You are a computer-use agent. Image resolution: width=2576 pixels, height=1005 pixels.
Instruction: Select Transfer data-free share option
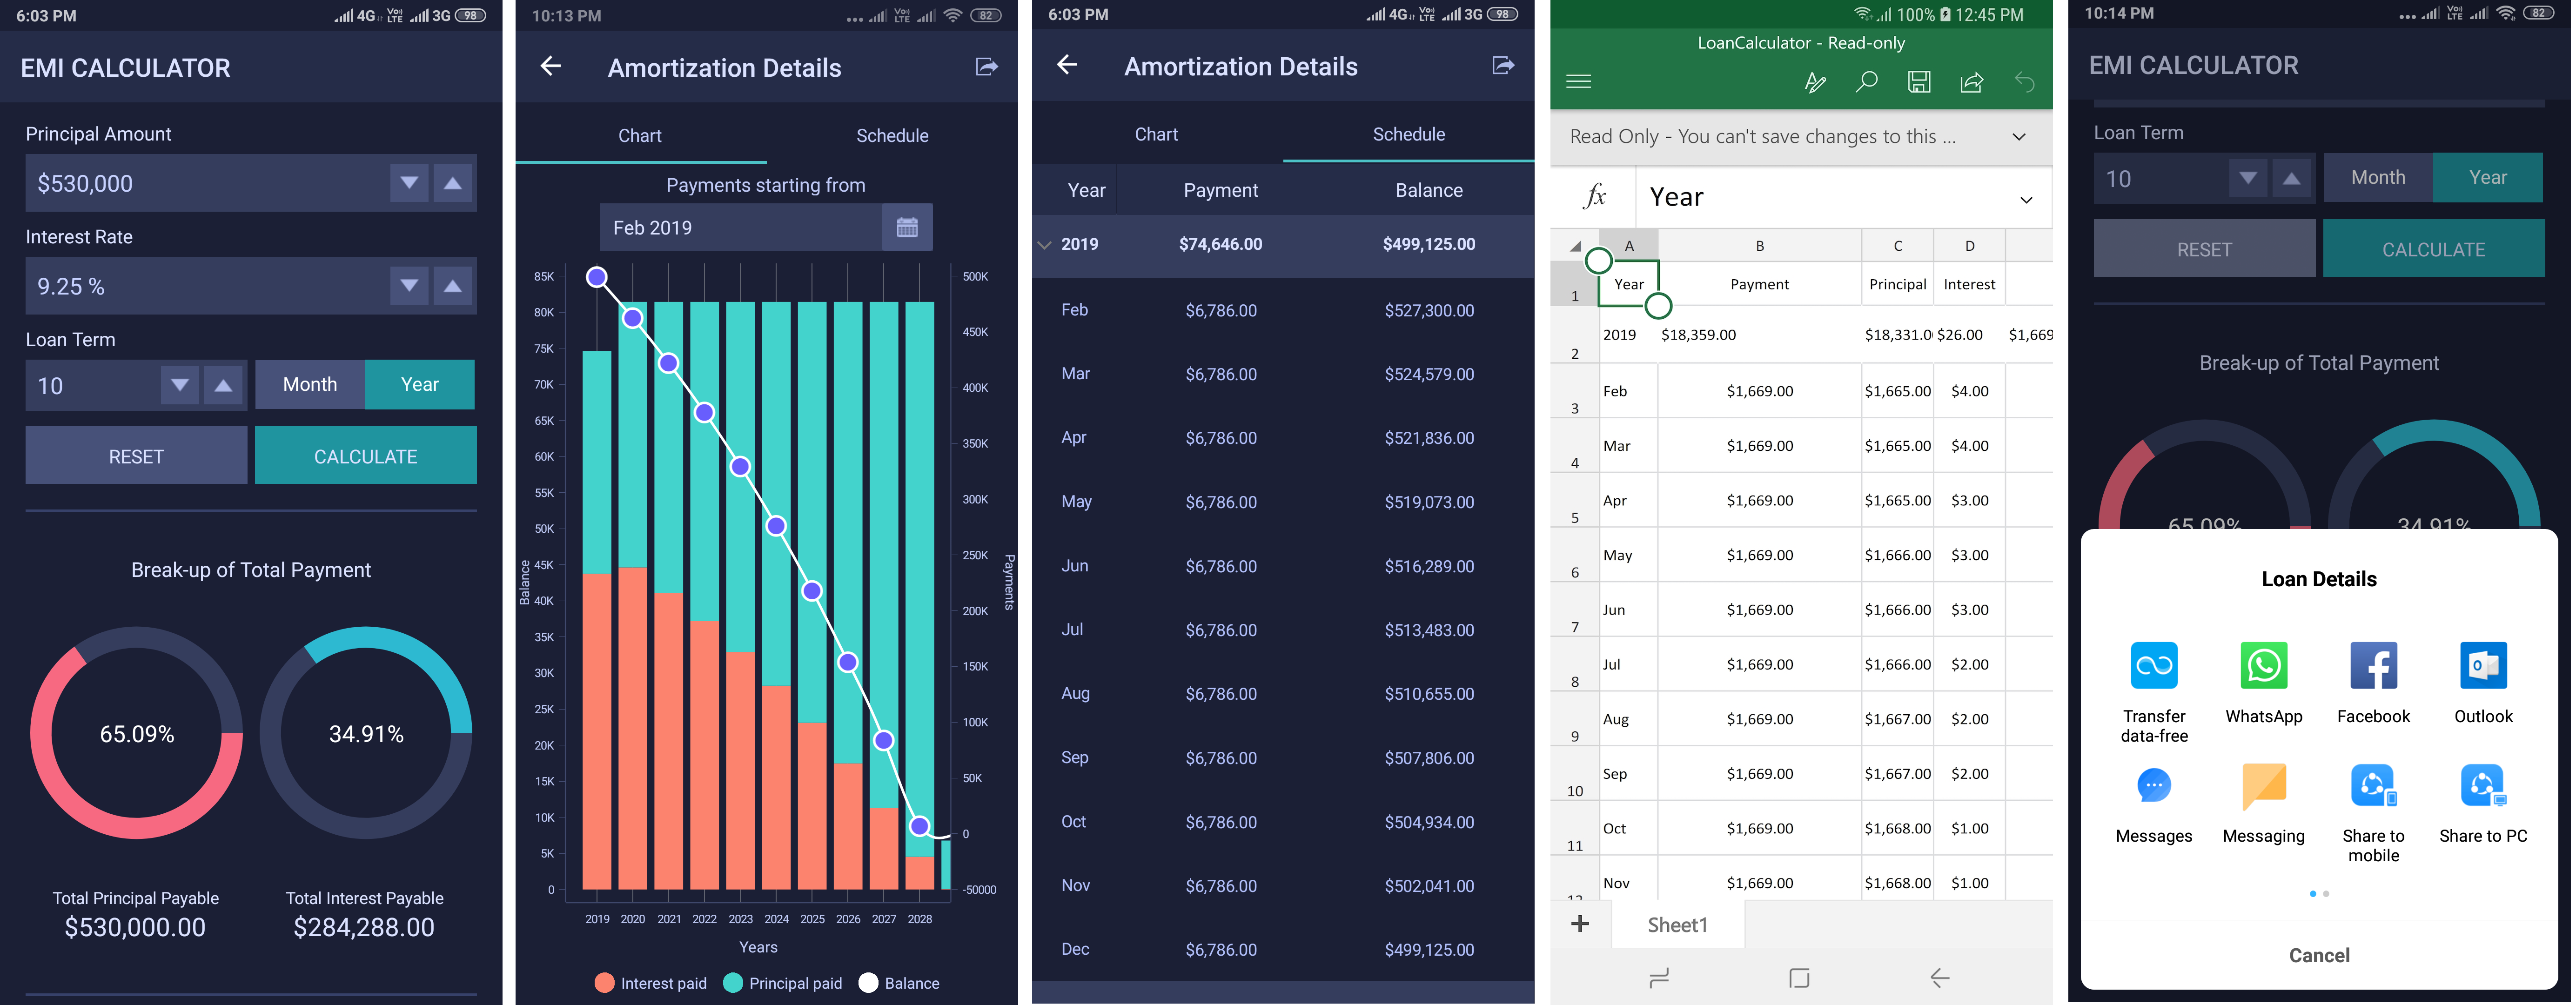tap(2154, 666)
